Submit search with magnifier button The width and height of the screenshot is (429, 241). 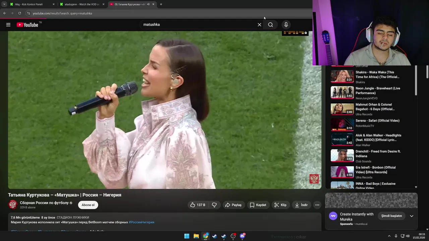coord(270,25)
